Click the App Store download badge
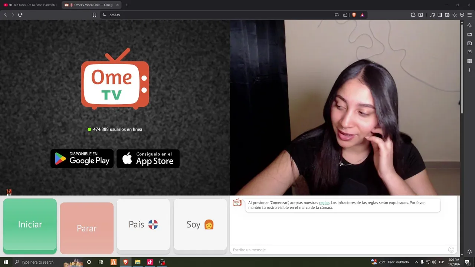 tap(148, 158)
